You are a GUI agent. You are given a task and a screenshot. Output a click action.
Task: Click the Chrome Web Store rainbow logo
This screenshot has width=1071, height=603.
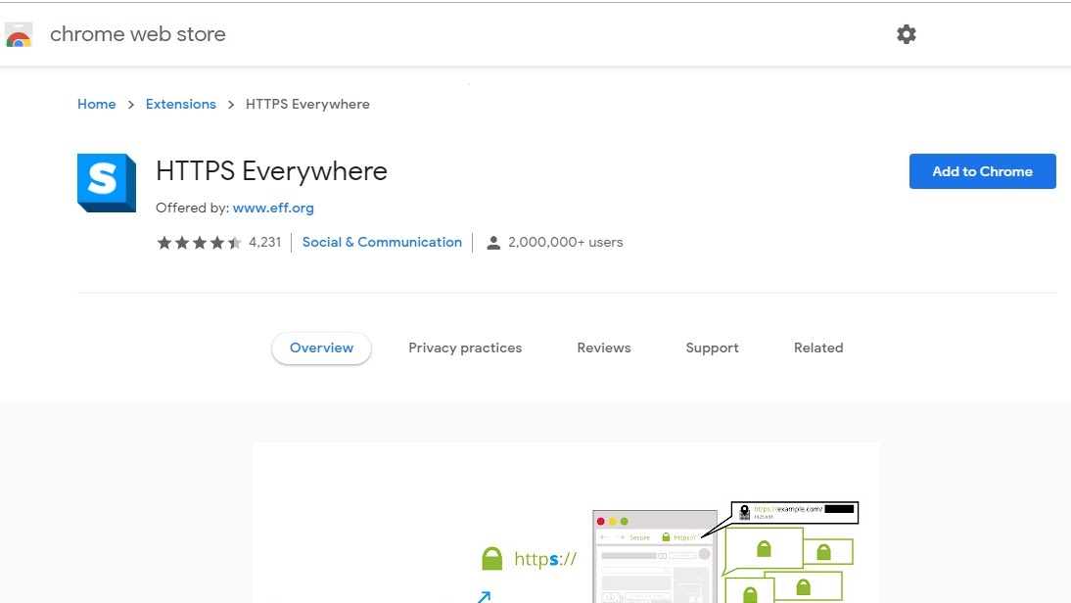point(19,35)
